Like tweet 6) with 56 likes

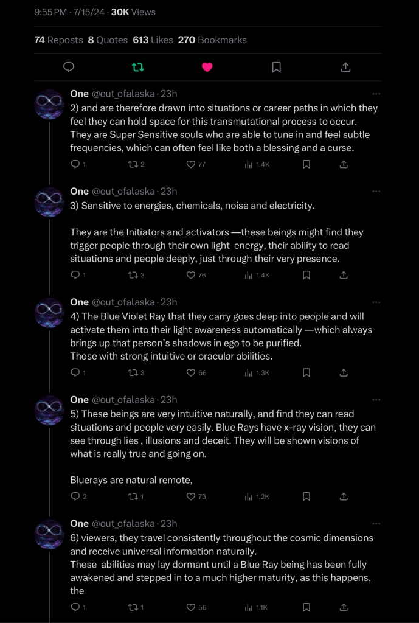[191, 607]
